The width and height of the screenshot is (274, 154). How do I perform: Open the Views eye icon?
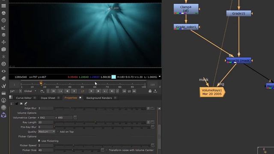pos(3,71)
